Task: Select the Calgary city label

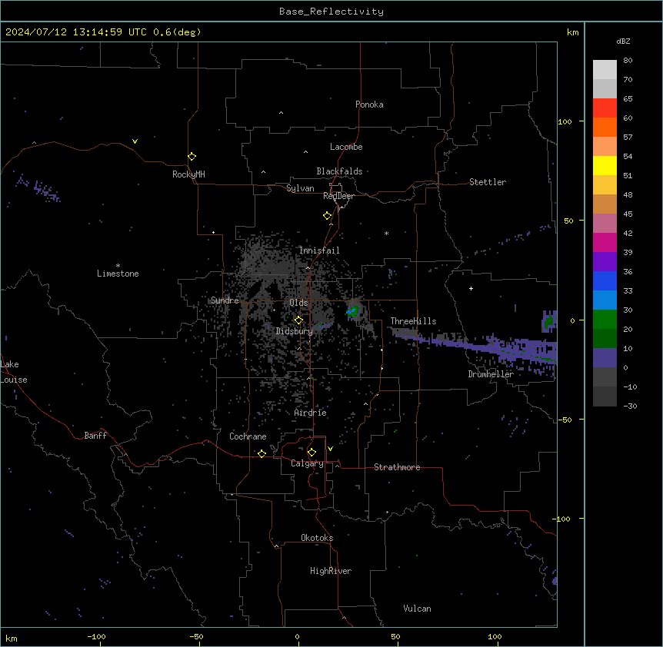Action: [x=307, y=463]
